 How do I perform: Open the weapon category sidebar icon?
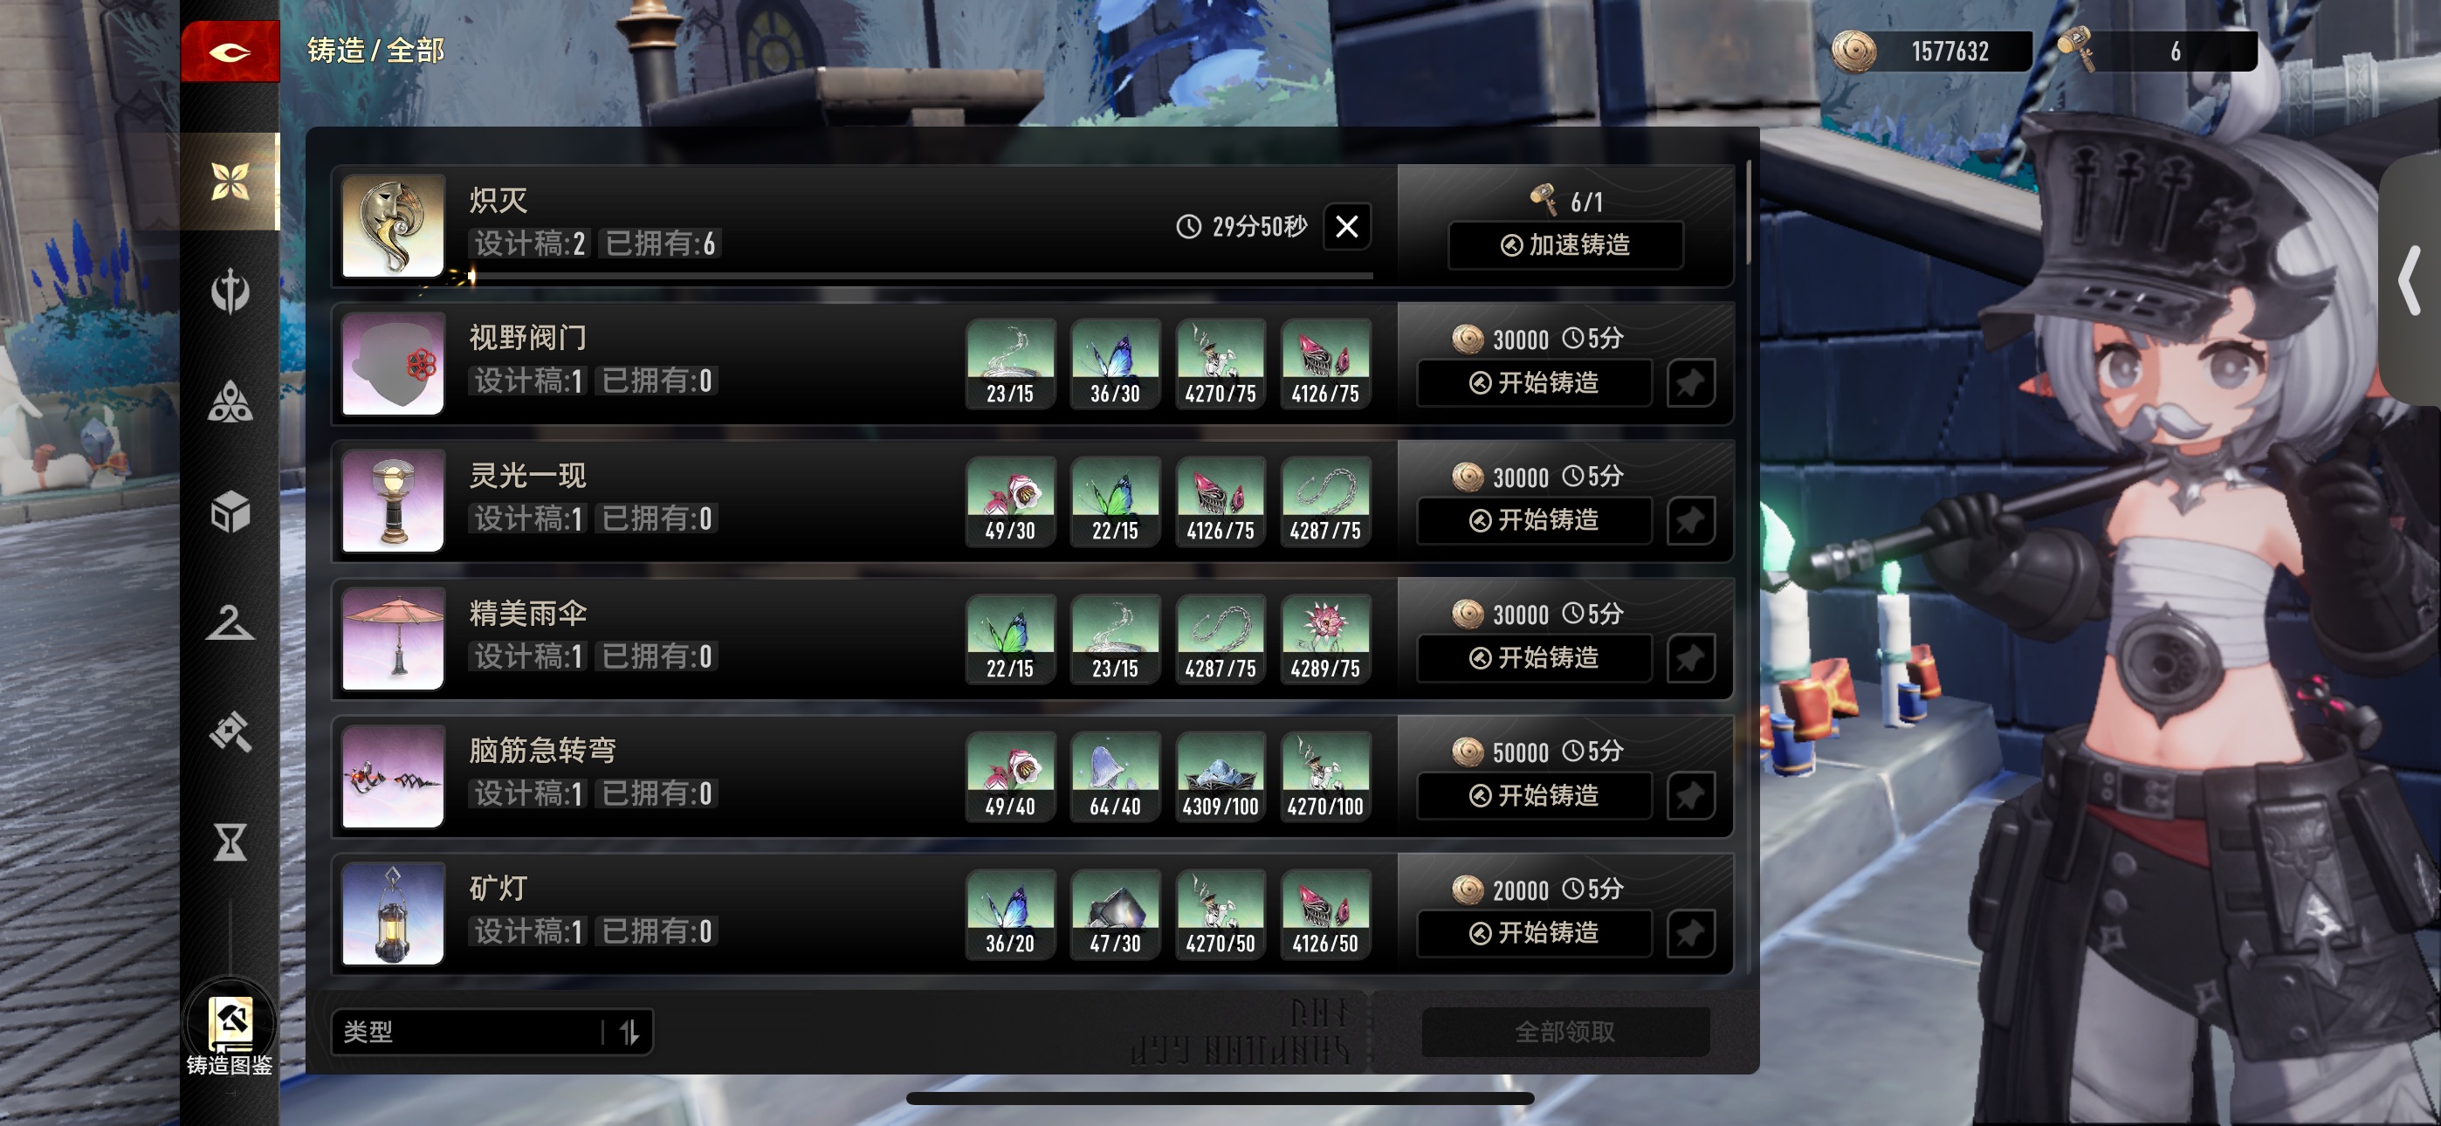point(230,291)
